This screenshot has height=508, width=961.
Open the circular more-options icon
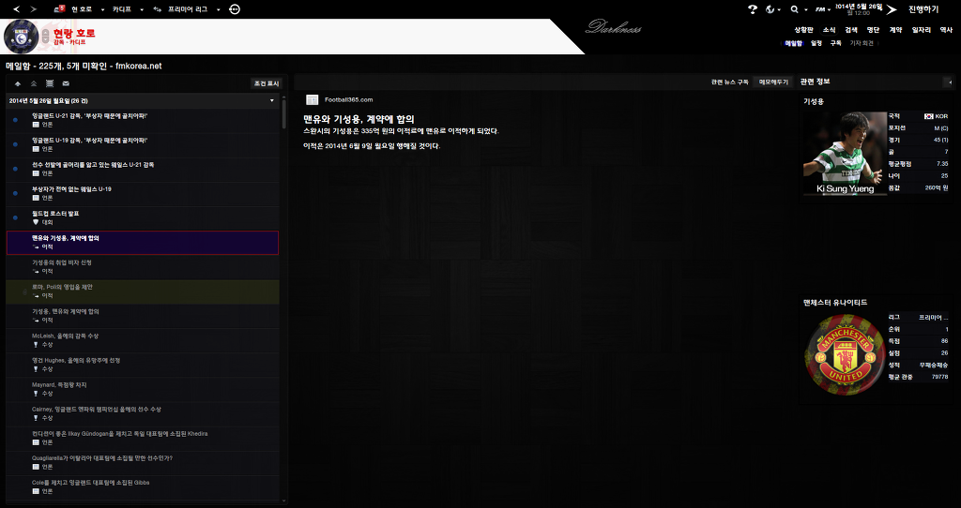235,9
